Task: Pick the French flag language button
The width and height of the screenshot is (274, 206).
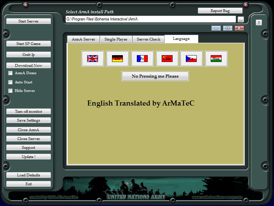Action: click(142, 59)
